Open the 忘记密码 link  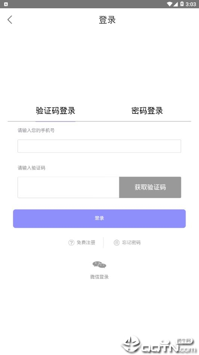click(131, 242)
